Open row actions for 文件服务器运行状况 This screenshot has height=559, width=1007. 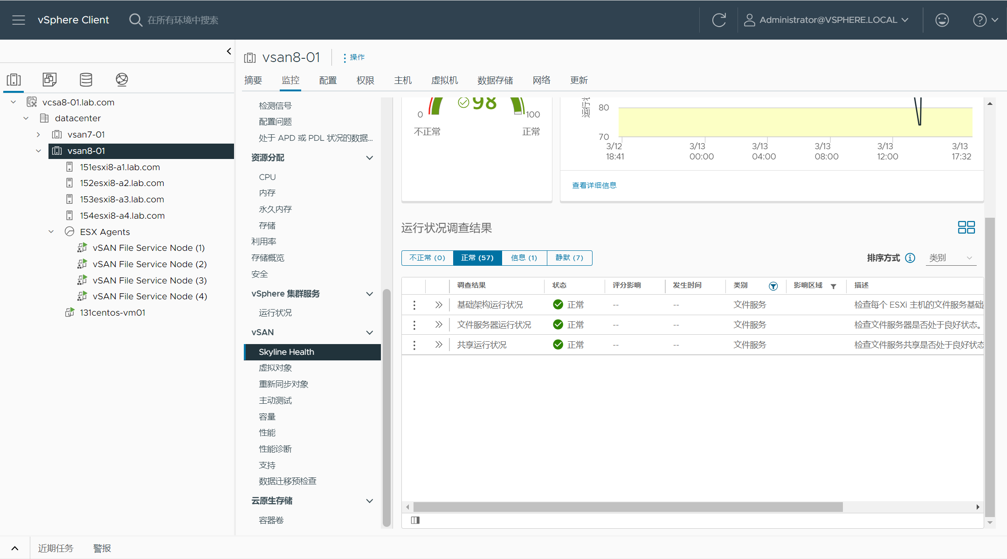[x=414, y=325]
